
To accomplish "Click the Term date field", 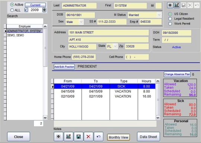I will [x=176, y=40].
